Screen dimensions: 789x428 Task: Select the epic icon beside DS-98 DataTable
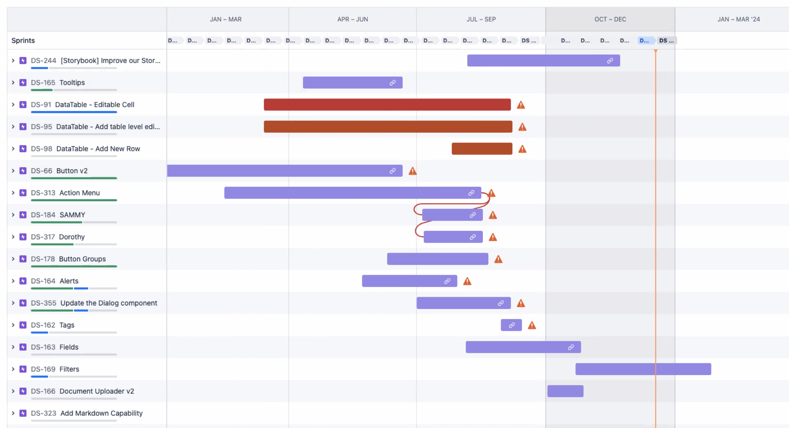22,149
